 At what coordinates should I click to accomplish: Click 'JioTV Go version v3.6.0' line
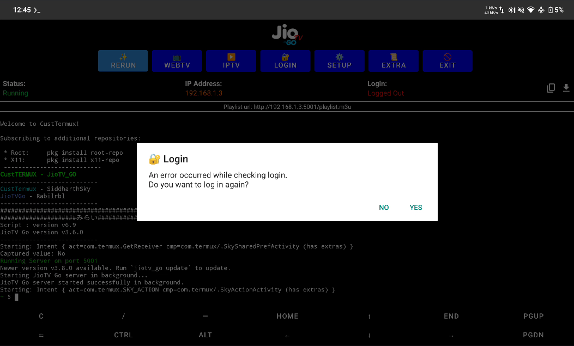[x=42, y=232]
